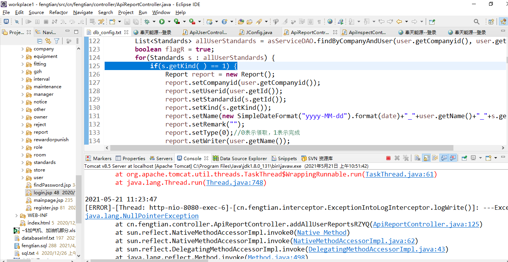Toggle Scroll Lock in Console toolbar

point(426,158)
